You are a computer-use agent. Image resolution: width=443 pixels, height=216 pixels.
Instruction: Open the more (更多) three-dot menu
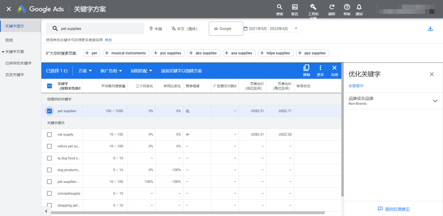(320, 70)
